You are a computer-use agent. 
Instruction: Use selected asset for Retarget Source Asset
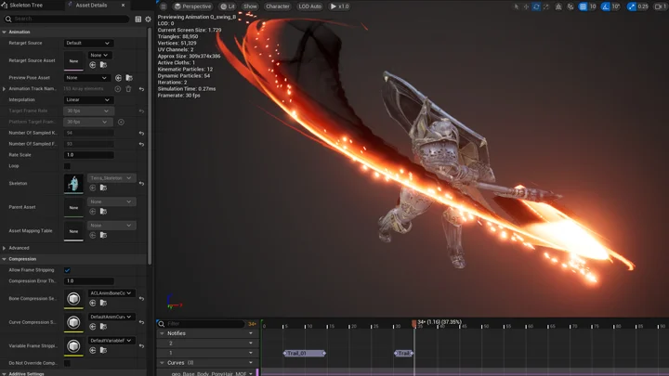pyautogui.click(x=93, y=65)
